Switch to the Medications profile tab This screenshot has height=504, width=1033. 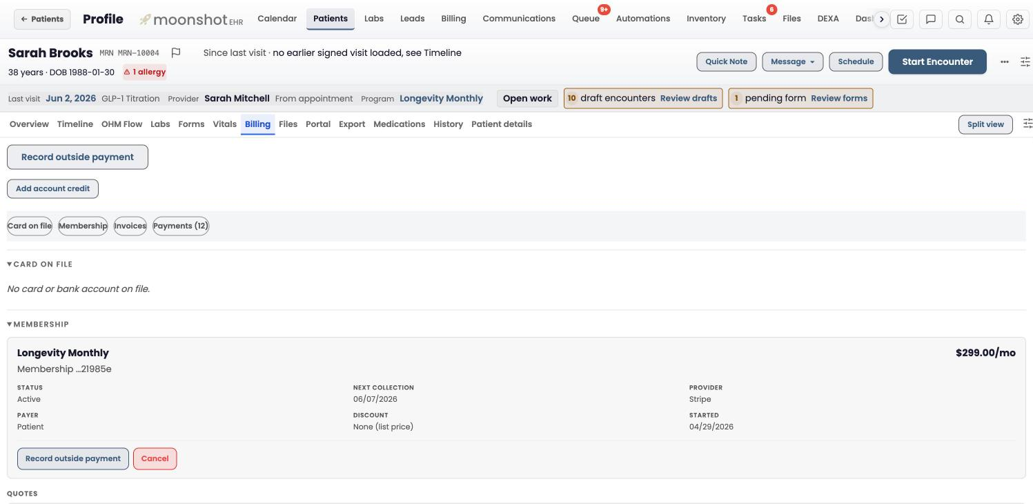click(x=399, y=124)
